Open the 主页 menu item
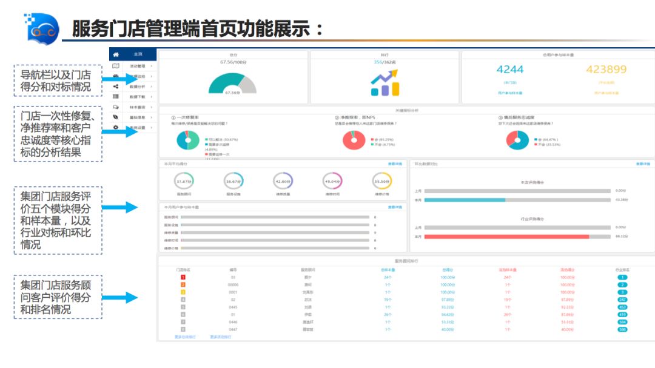 (x=138, y=54)
